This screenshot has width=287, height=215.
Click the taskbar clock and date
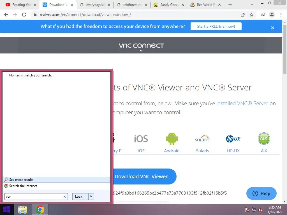[275, 210]
